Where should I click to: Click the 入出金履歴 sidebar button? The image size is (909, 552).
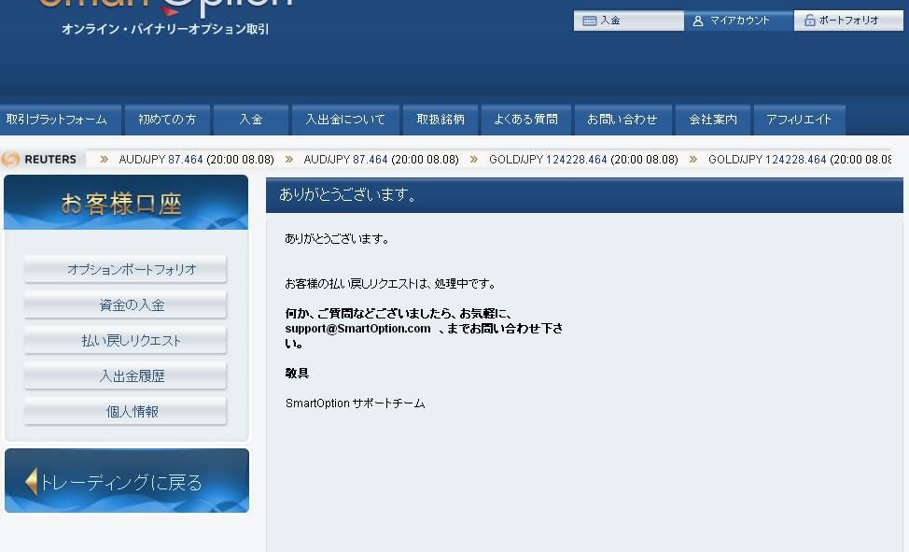pyautogui.click(x=125, y=376)
